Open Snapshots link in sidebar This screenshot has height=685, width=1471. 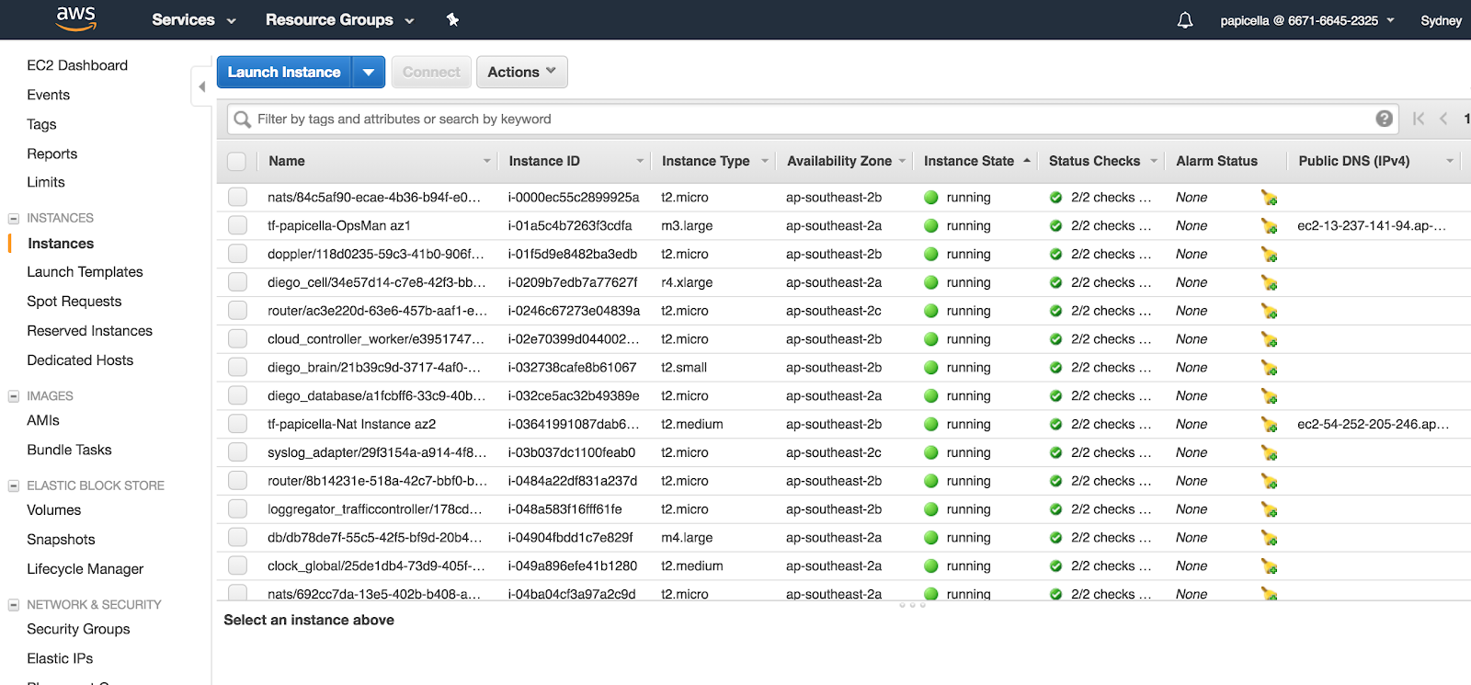tap(61, 540)
